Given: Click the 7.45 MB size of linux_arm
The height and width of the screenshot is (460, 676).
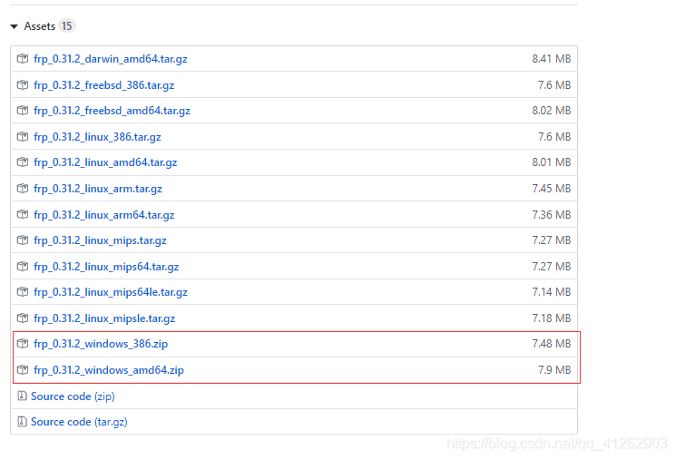Looking at the screenshot, I should [x=551, y=189].
